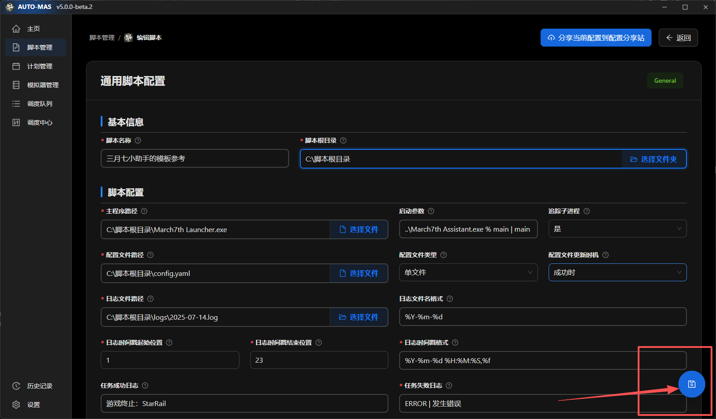
Task: Click help icon beside 日志文件名格式
Action: coord(450,299)
